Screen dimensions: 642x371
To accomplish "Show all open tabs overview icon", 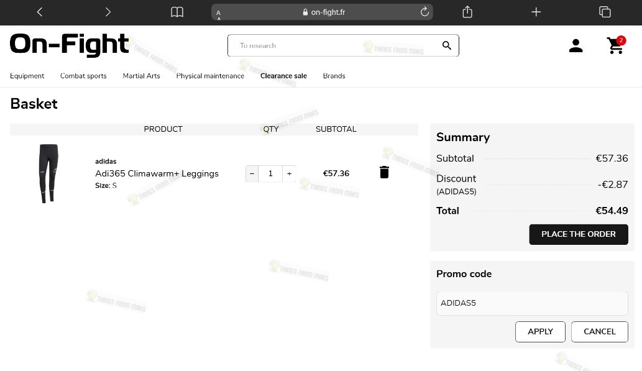I will [x=605, y=12].
